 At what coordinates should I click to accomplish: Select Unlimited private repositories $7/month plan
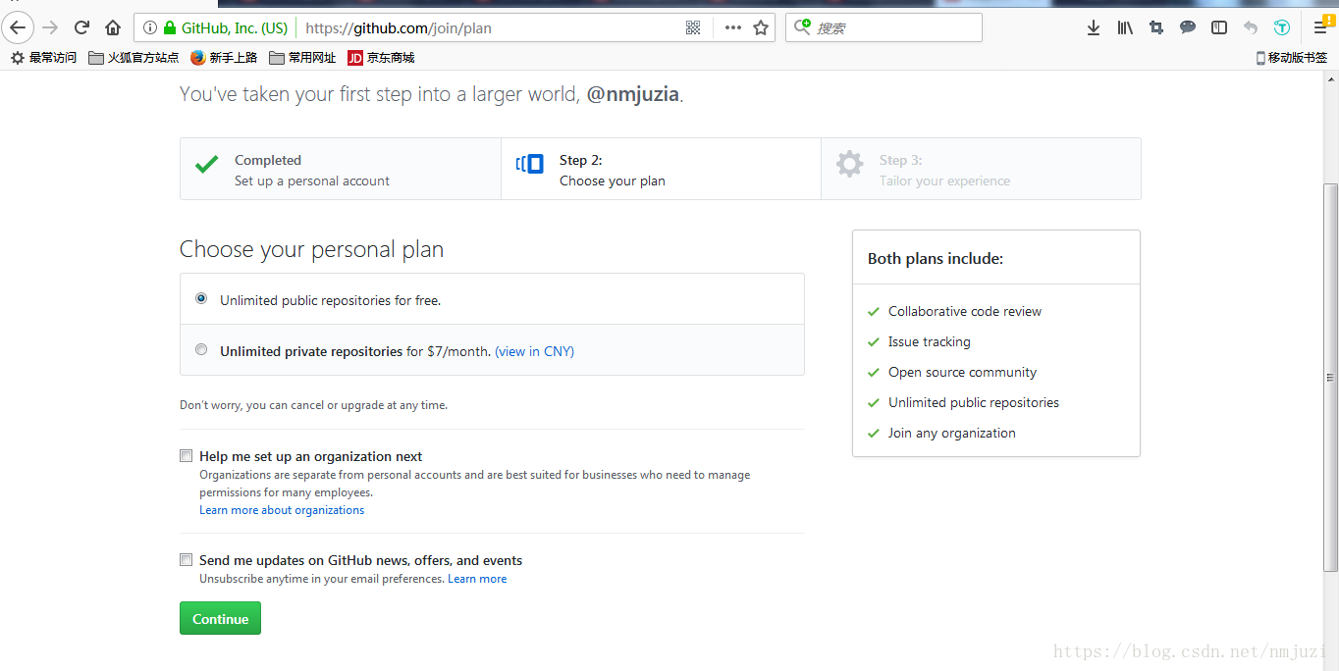[x=201, y=349]
